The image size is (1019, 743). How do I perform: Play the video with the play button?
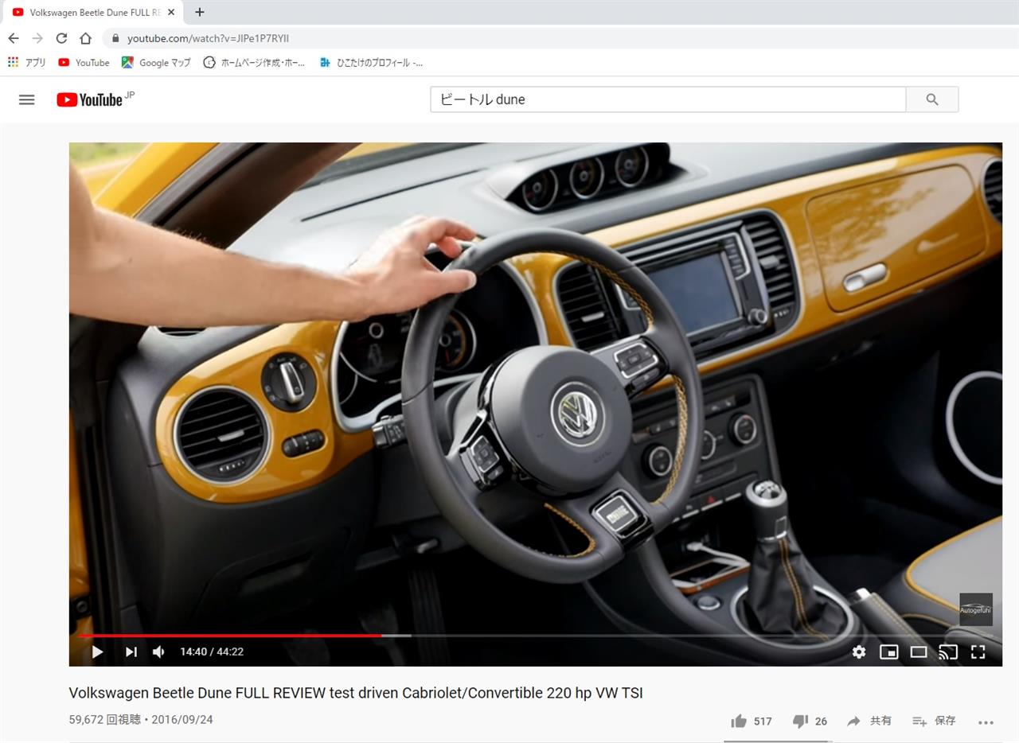pyautogui.click(x=97, y=652)
